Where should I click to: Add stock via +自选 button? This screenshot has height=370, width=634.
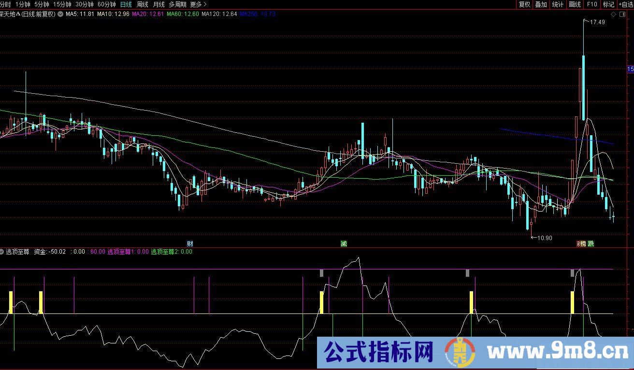[625, 4]
